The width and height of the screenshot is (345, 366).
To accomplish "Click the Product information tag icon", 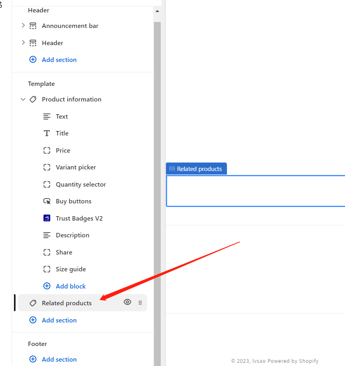I will (x=33, y=99).
